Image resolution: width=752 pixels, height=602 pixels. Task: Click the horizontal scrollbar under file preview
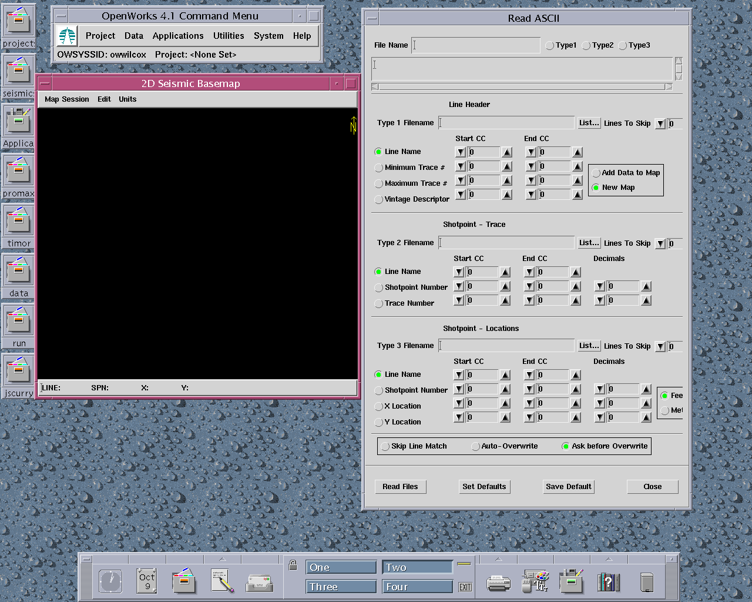[522, 86]
